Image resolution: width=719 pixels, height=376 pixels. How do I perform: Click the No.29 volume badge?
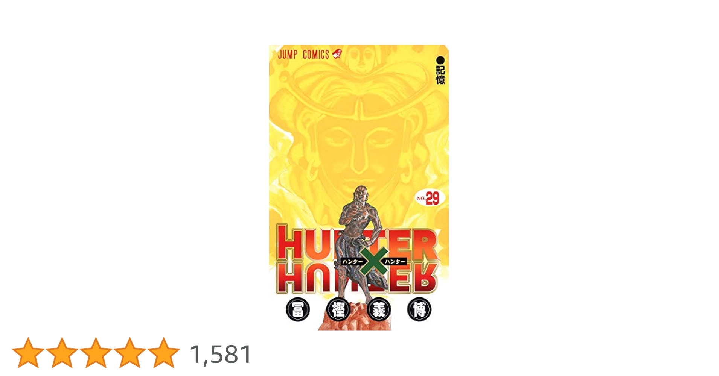coord(430,198)
